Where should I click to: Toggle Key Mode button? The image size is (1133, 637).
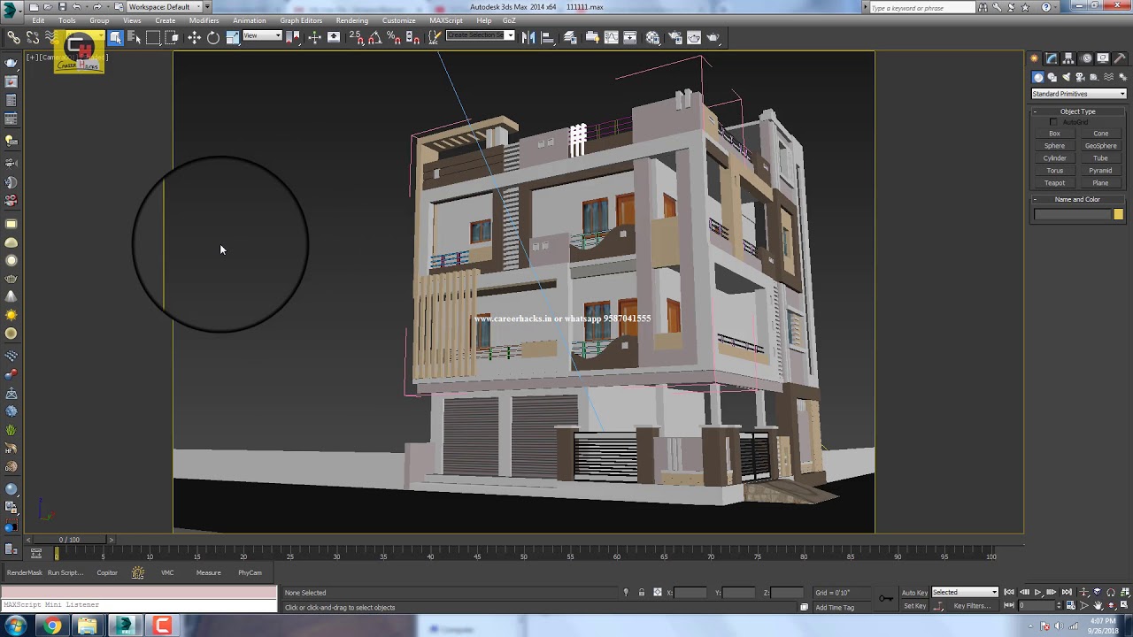[1008, 606]
